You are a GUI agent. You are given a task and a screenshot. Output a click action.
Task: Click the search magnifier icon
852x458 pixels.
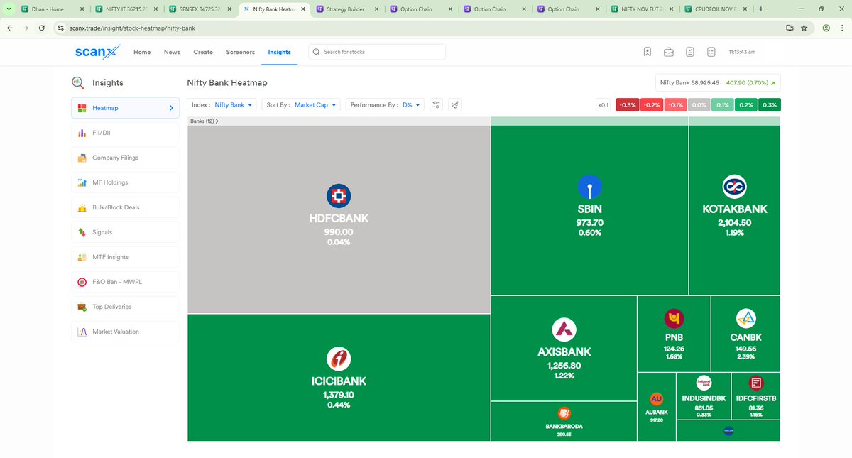[x=316, y=52]
